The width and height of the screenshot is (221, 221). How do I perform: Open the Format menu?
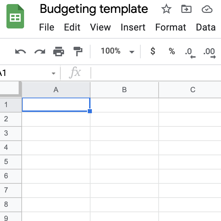(x=170, y=27)
